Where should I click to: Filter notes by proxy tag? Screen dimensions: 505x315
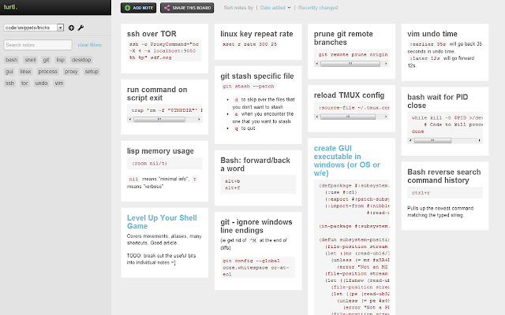(71, 72)
